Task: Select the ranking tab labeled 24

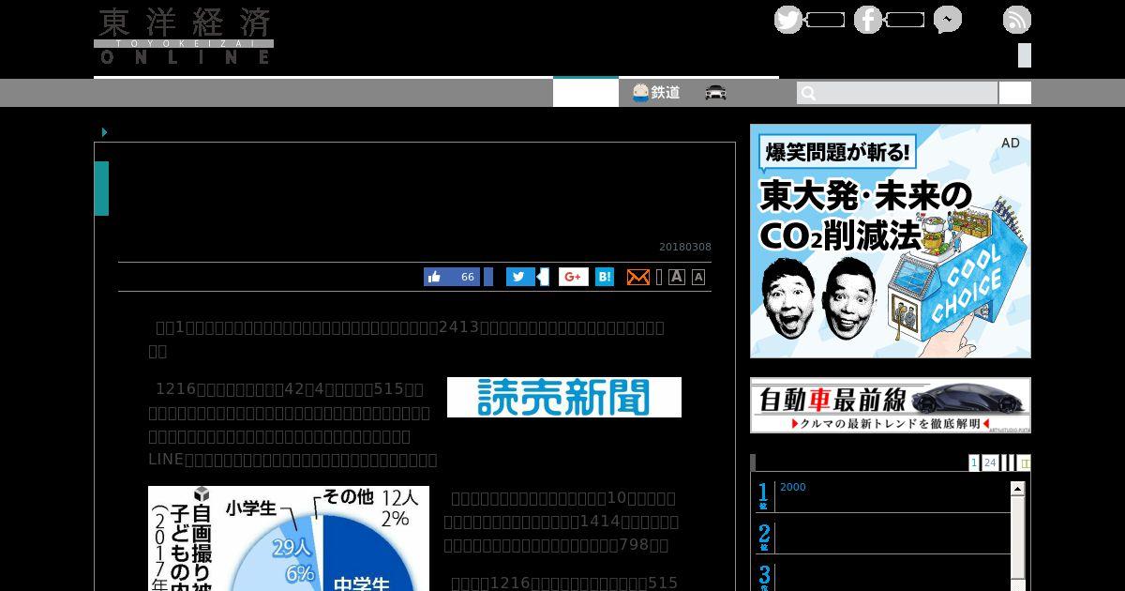Action: 989,462
